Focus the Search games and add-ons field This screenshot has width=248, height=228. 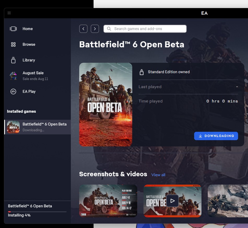tap(145, 29)
